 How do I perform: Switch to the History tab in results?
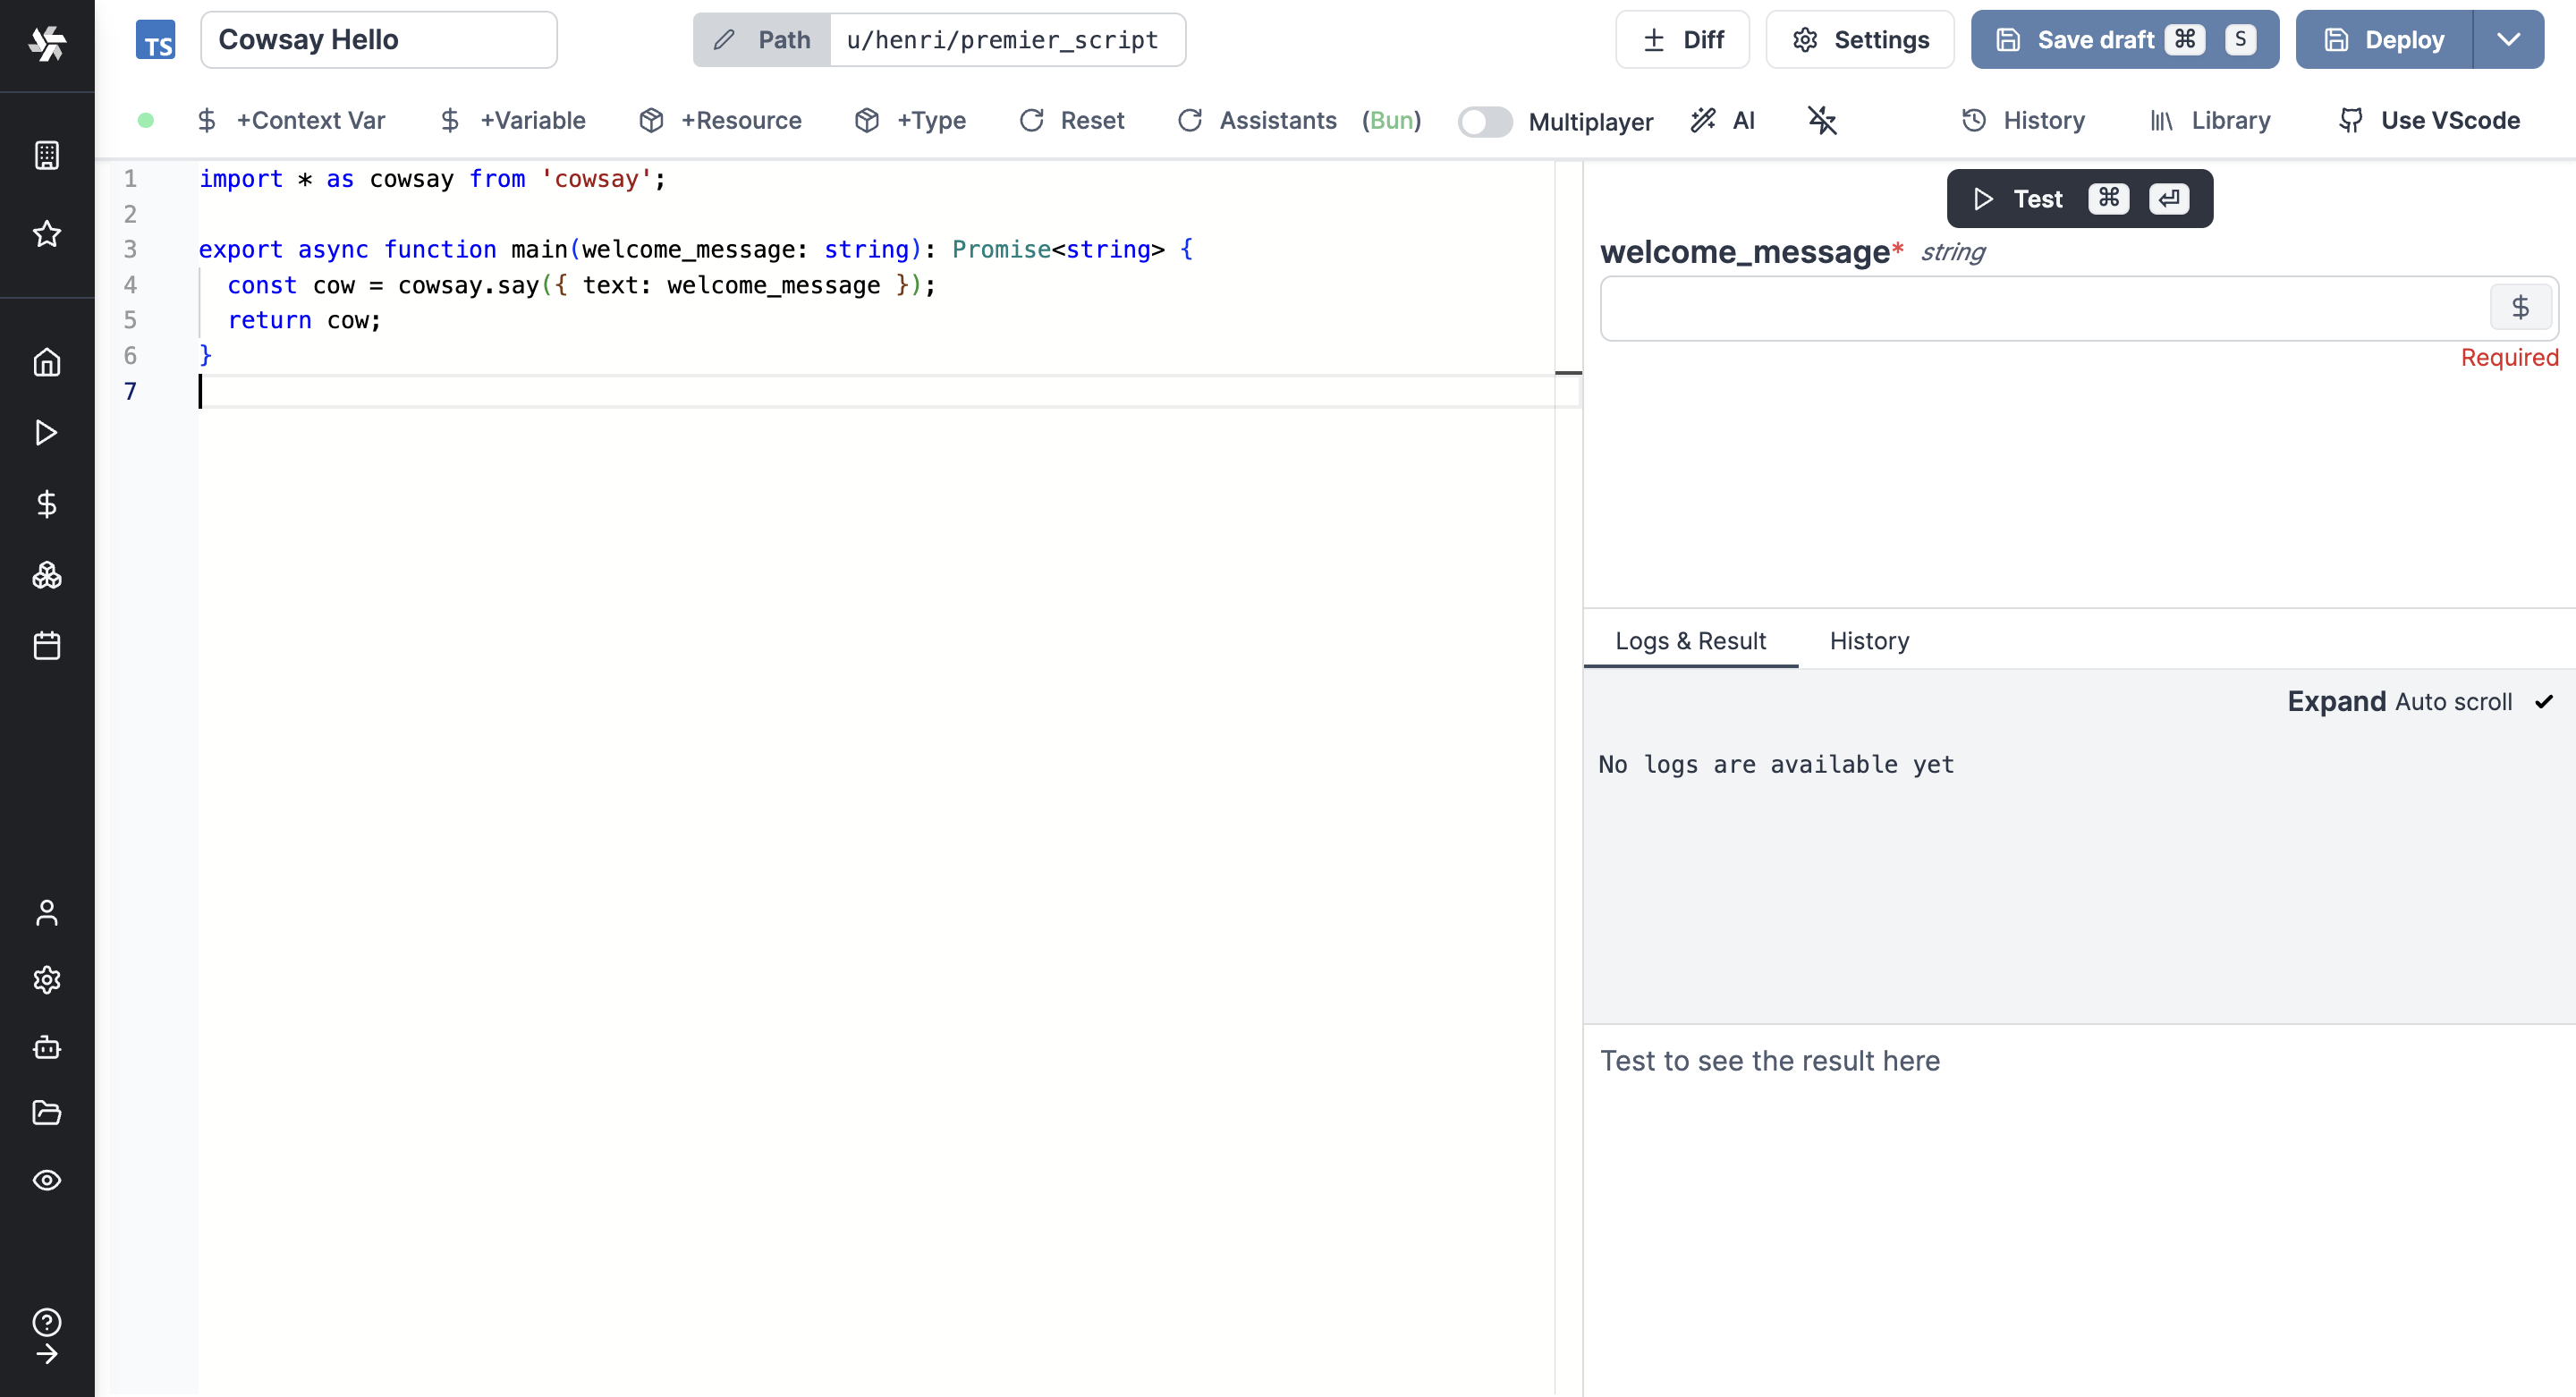pyautogui.click(x=1868, y=641)
